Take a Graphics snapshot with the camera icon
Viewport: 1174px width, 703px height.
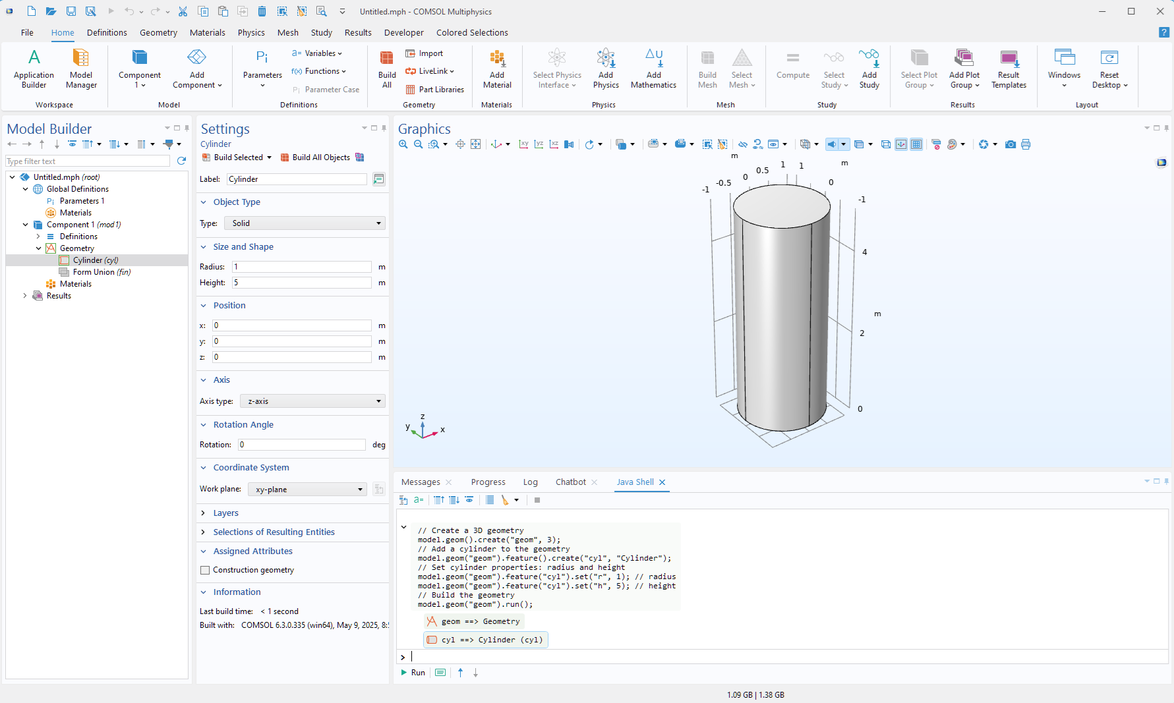pos(1010,144)
